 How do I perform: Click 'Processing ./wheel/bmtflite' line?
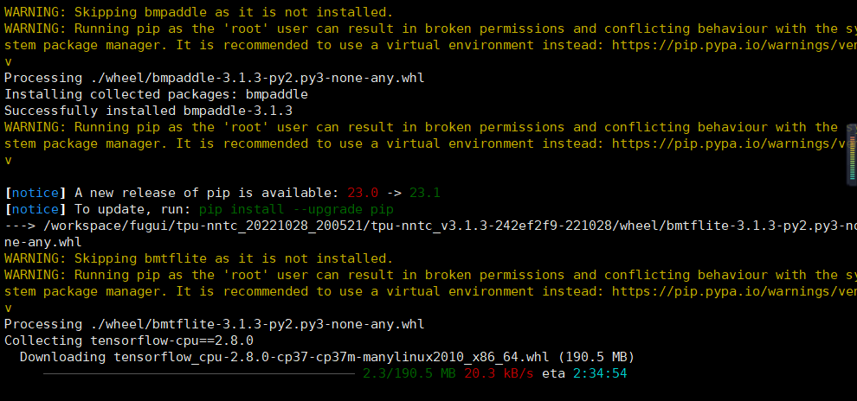(214, 324)
